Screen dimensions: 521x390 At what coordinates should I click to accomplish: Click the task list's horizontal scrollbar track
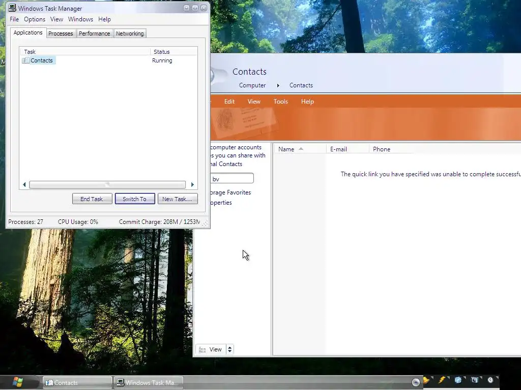[107, 184]
